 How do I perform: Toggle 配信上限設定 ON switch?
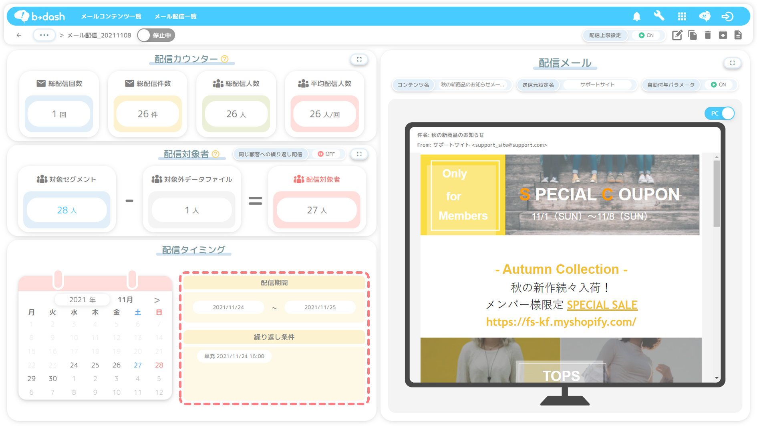click(x=646, y=35)
